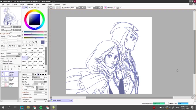The width and height of the screenshot is (196, 110).
Task: Open the Paper texture dropdown in Layer Effect
Action: [20, 36]
